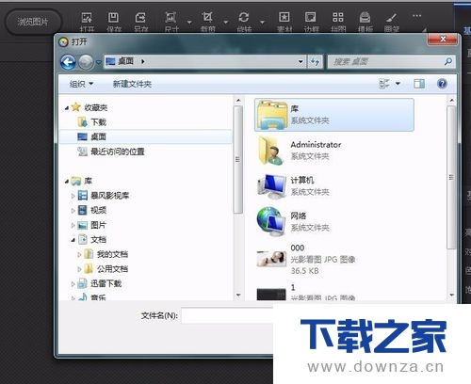The height and width of the screenshot is (384, 471).
Task: Select 公用文档 folder
Action: [106, 269]
